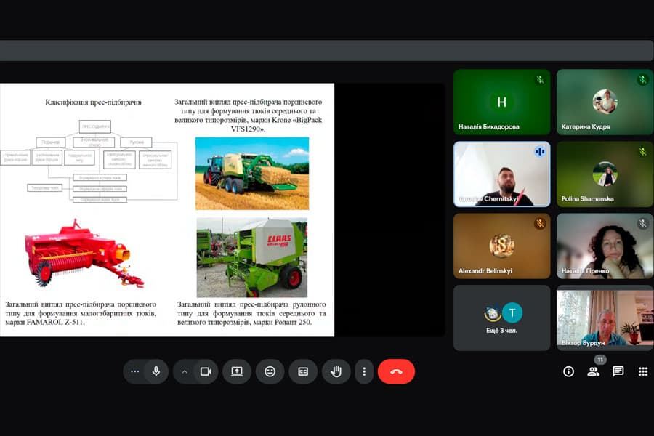This screenshot has height=436, width=654.
Task: Click Polina Shamanska's round avatar photo
Action: (605, 174)
